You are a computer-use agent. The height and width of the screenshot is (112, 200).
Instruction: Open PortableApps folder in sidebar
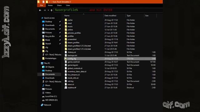[x=51, y=58]
